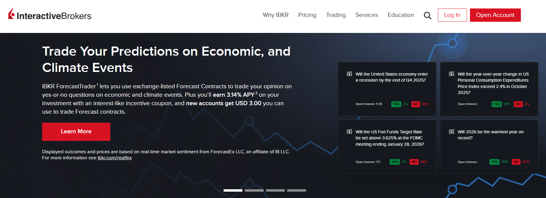
Task: Select NO on the warmest year card
Action: click(x=516, y=162)
